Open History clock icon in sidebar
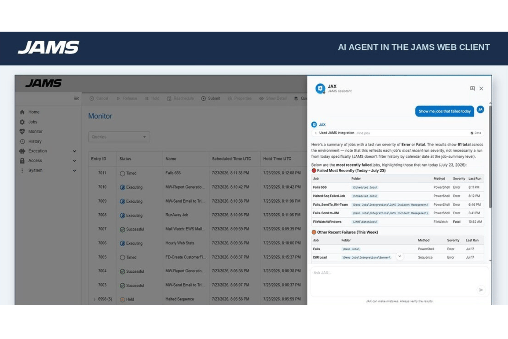The image size is (508, 339). coord(22,142)
